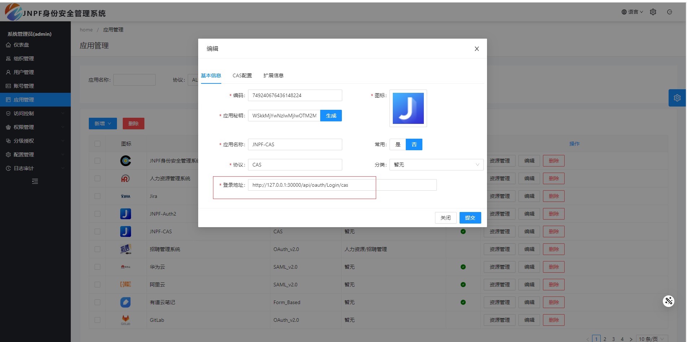
Task: Open the 语言 language dropdown
Action: [x=632, y=12]
